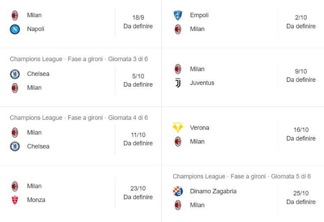Image resolution: width=324 pixels, height=222 pixels.
Task: Click Champions League Giornata 5 di 6 header
Action: (241, 176)
